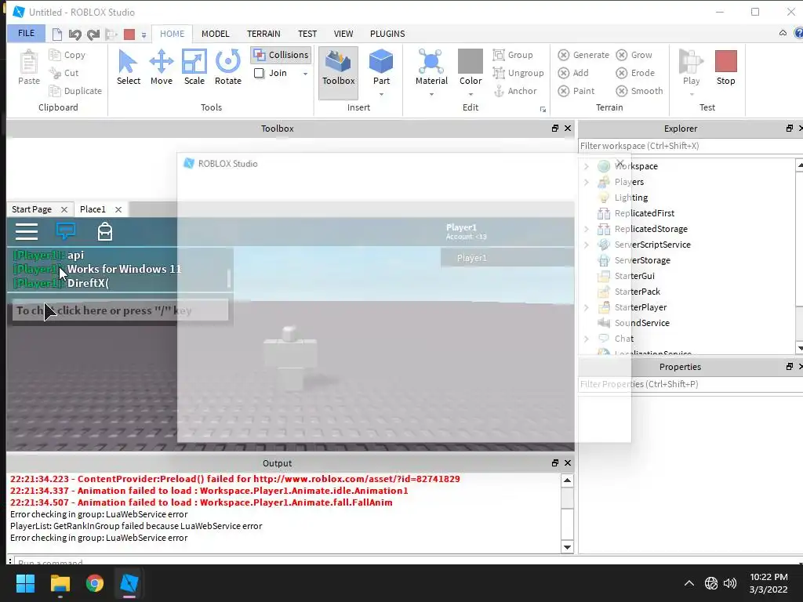The image size is (803, 602).
Task: Insert a Part block
Action: [382, 67]
